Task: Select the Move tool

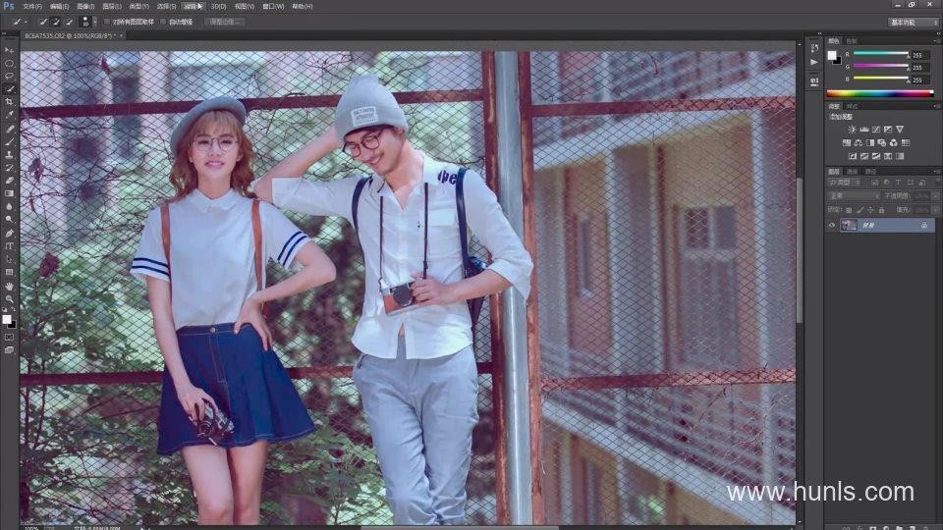Action: tap(9, 50)
